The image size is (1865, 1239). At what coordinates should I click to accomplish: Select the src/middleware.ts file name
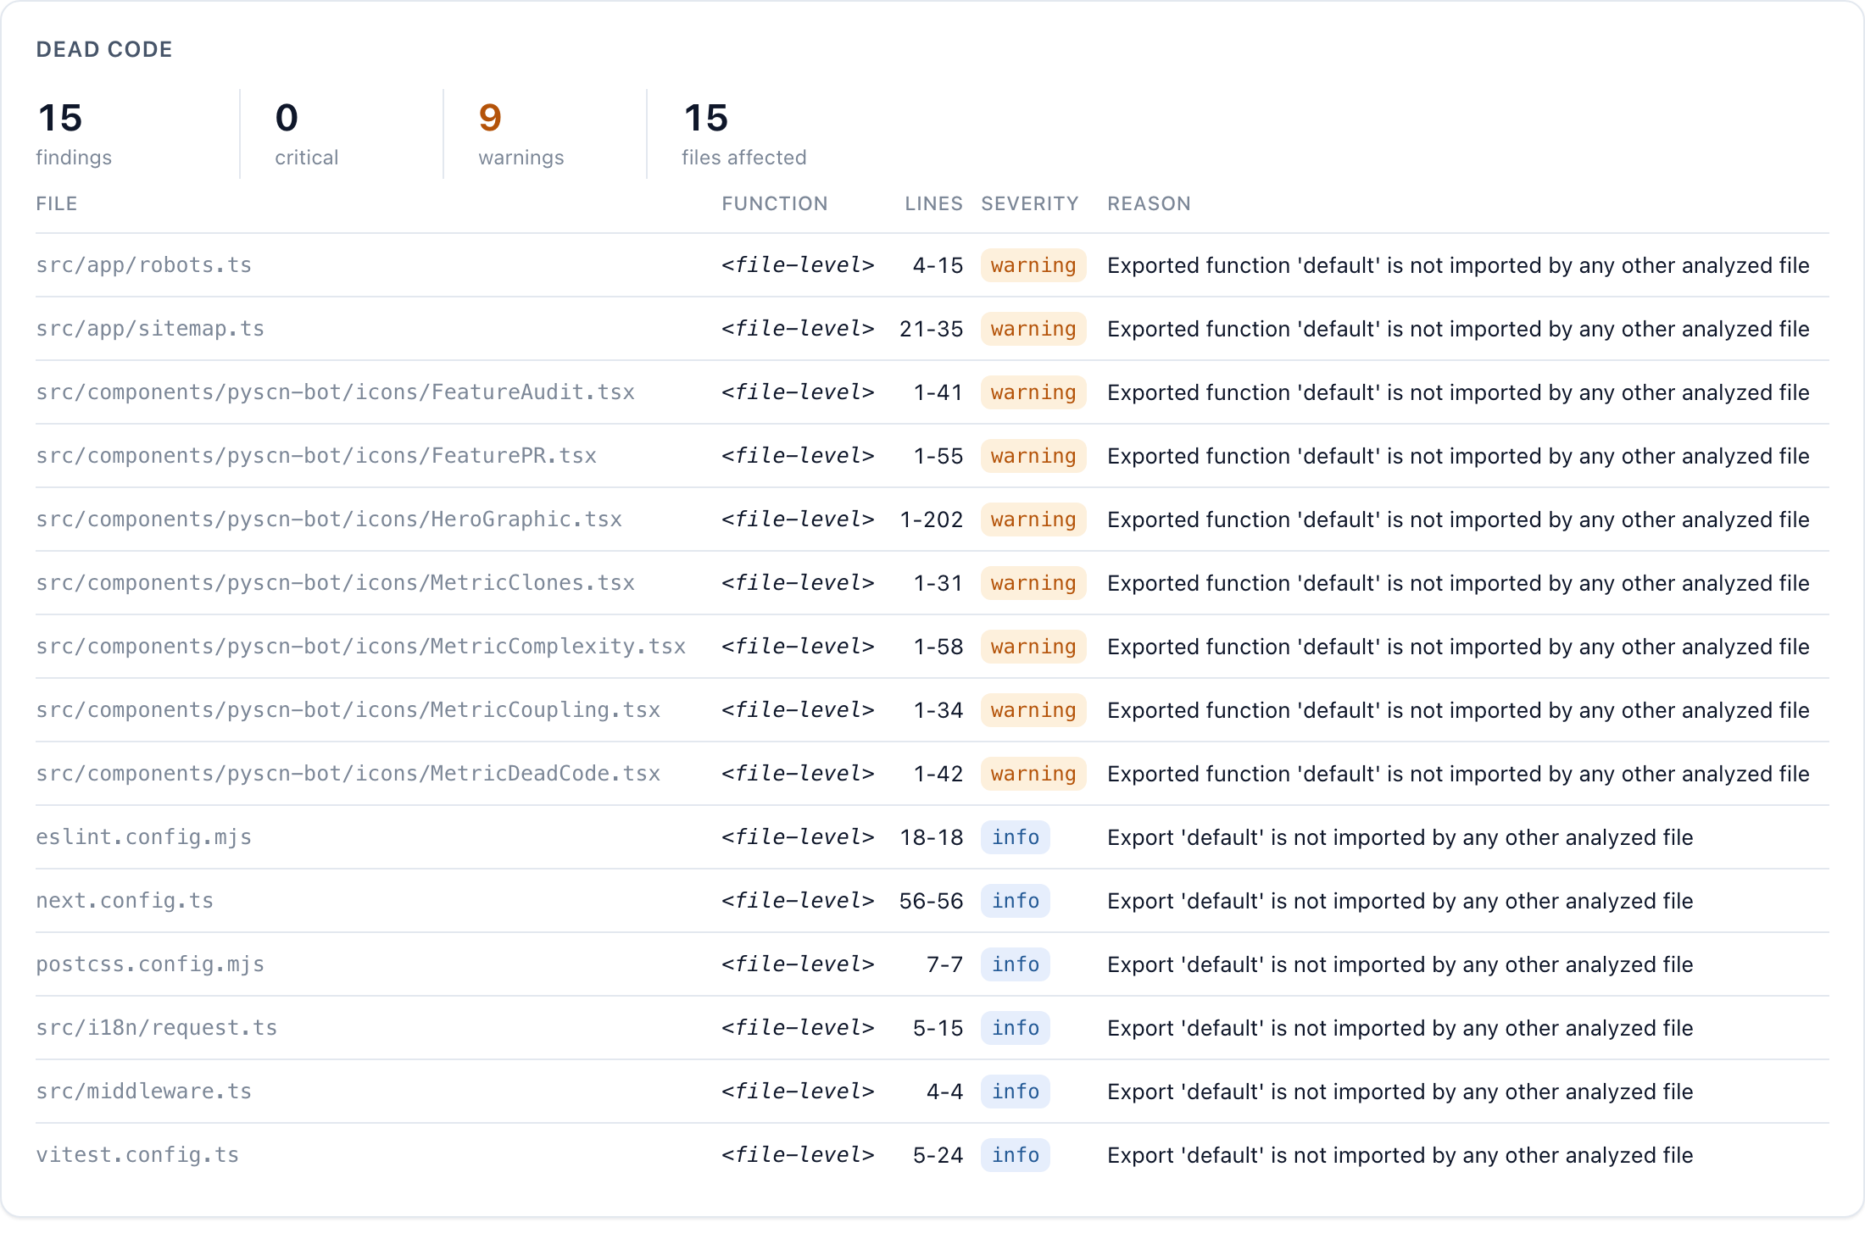143,1092
